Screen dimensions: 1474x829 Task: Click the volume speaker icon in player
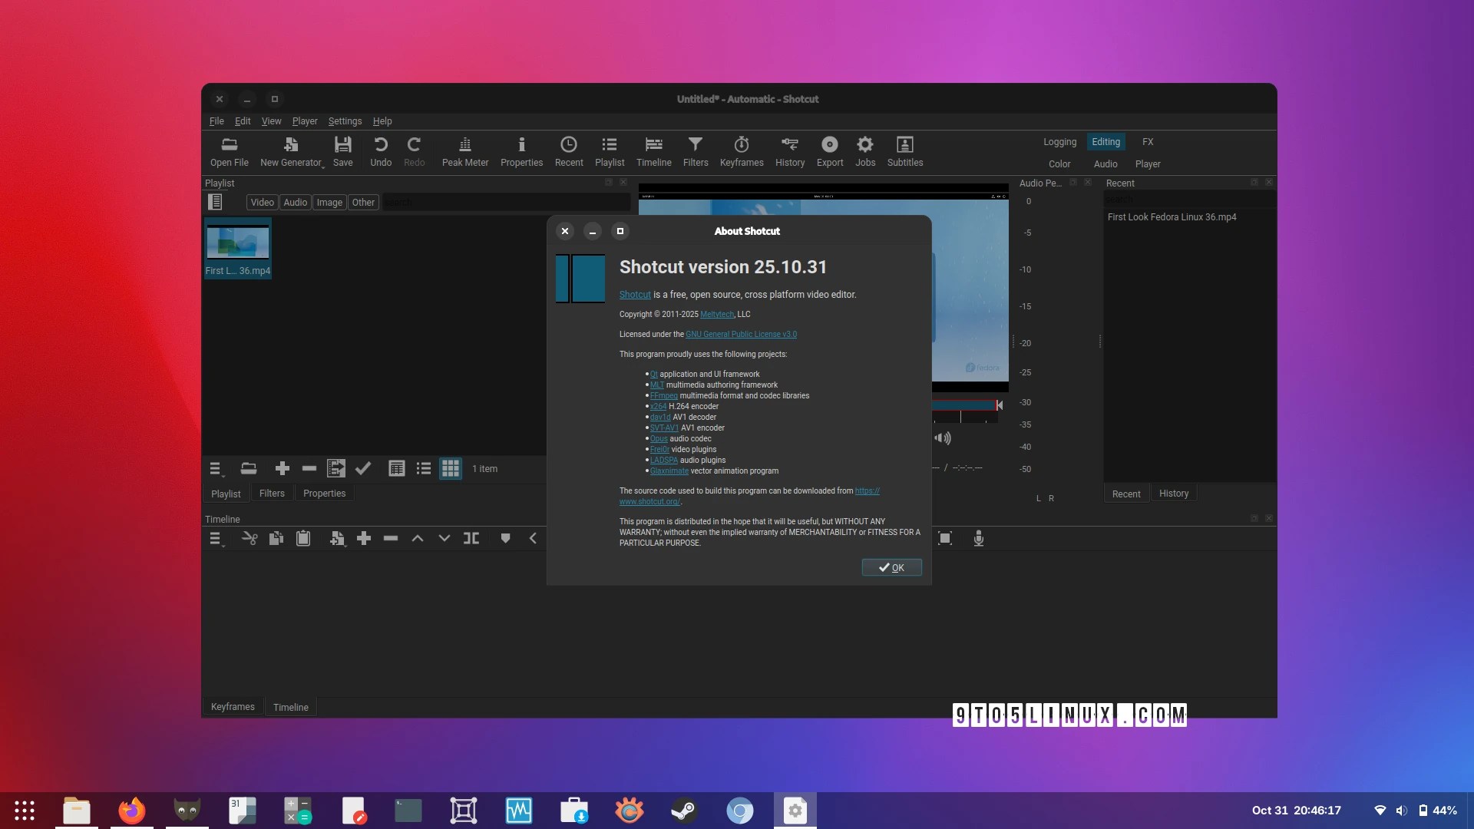943,438
